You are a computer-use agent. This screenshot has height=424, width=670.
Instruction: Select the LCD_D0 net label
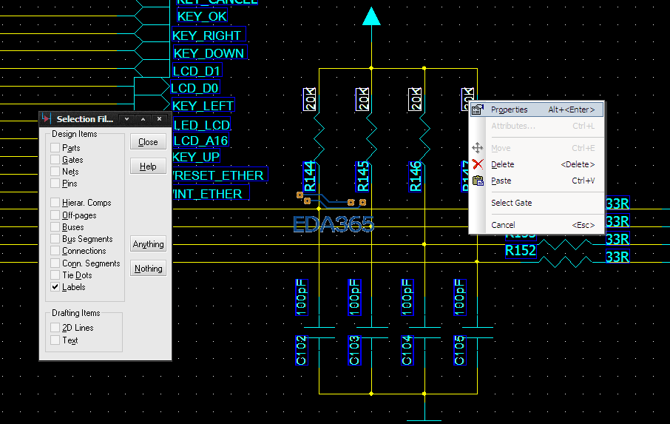click(195, 87)
